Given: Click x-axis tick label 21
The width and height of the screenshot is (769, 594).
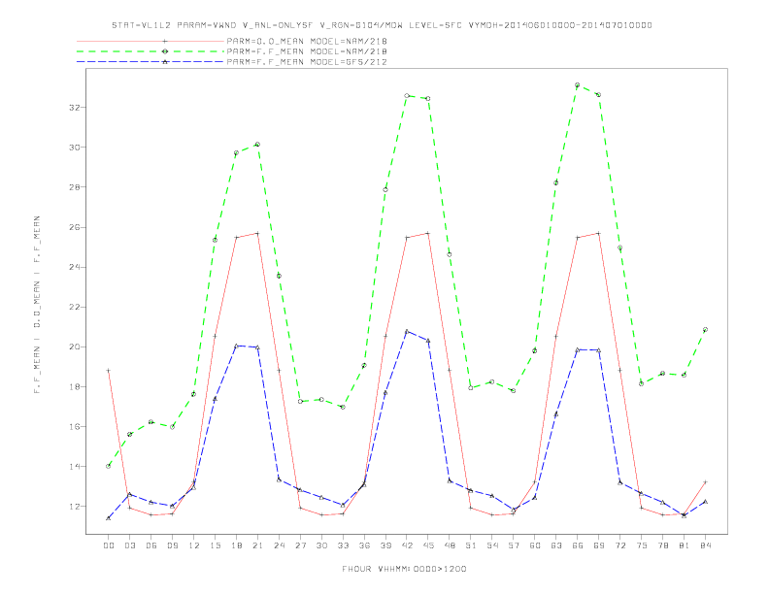Looking at the screenshot, I should click(x=257, y=545).
